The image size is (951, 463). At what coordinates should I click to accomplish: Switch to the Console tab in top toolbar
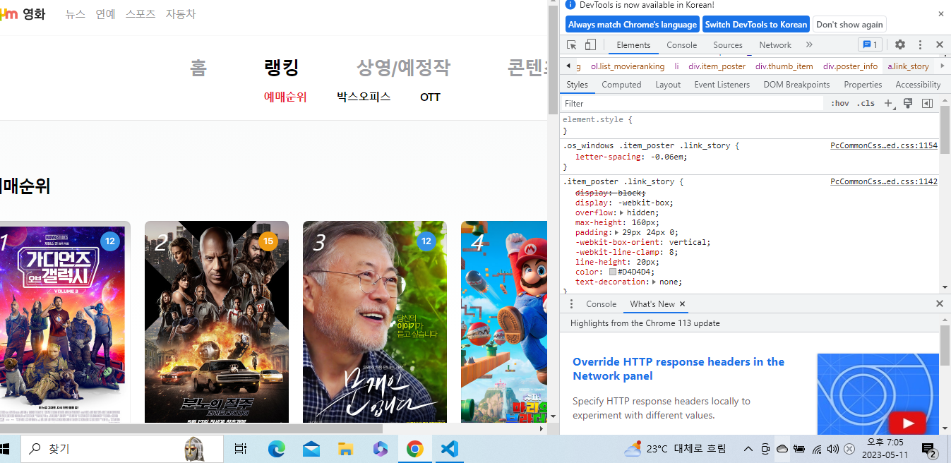(x=682, y=44)
